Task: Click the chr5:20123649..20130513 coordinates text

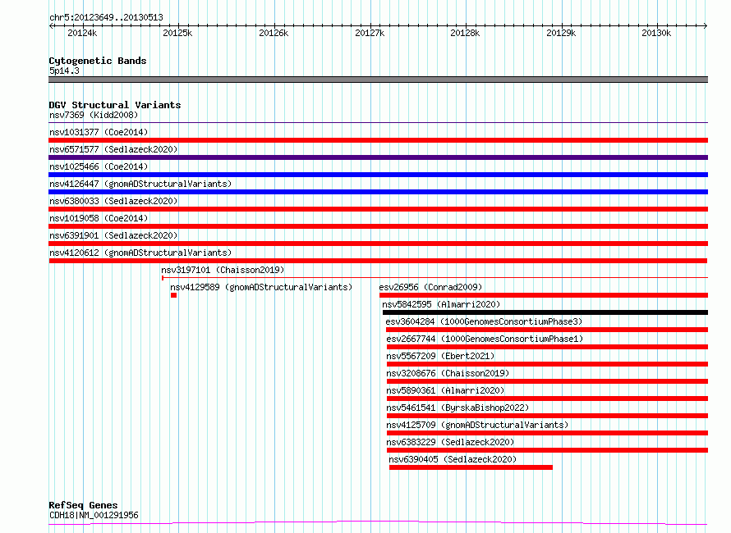Action: (x=106, y=18)
